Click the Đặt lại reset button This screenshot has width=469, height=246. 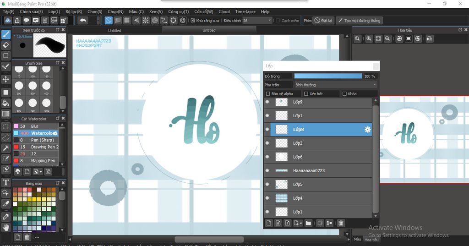323,20
